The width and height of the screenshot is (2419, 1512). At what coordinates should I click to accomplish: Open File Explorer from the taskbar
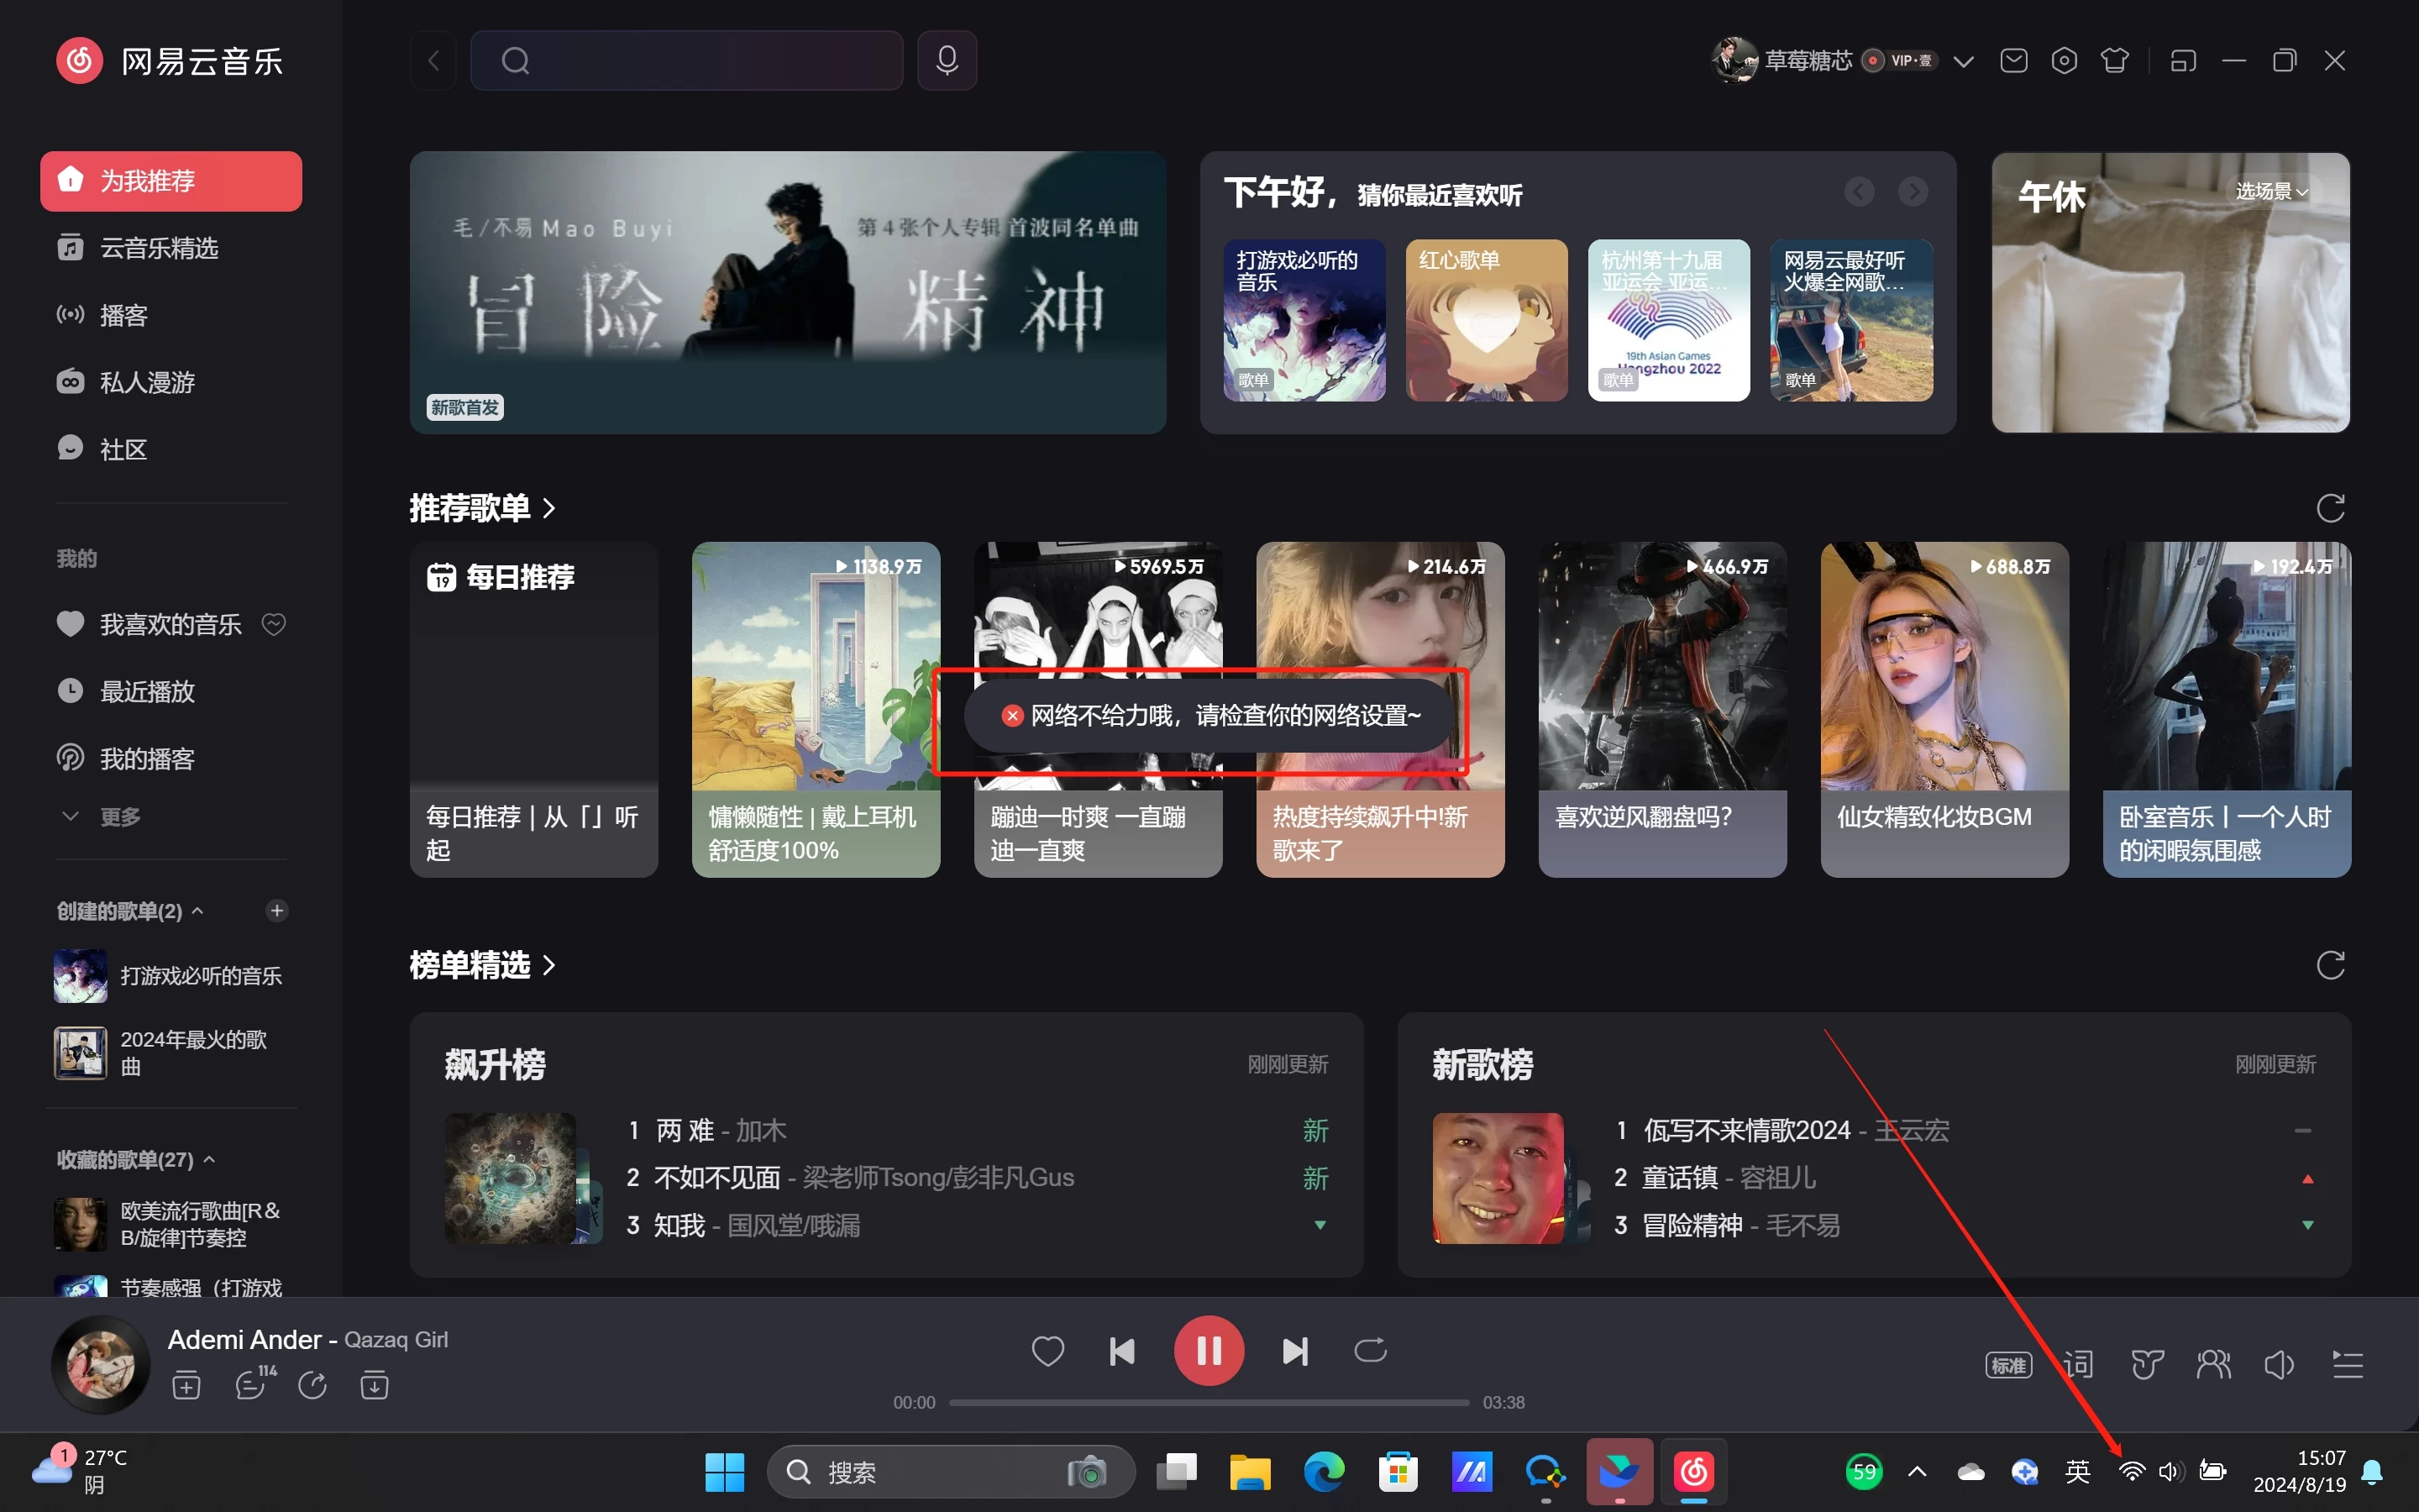pos(1250,1472)
